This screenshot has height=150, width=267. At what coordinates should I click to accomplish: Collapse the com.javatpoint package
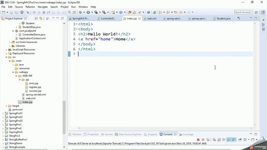pyautogui.click(x=13, y=31)
